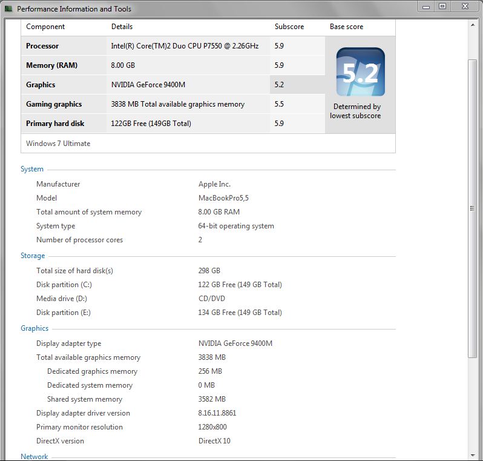The height and width of the screenshot is (461, 483).
Task: Click the scrollbar down arrow
Action: (x=473, y=455)
